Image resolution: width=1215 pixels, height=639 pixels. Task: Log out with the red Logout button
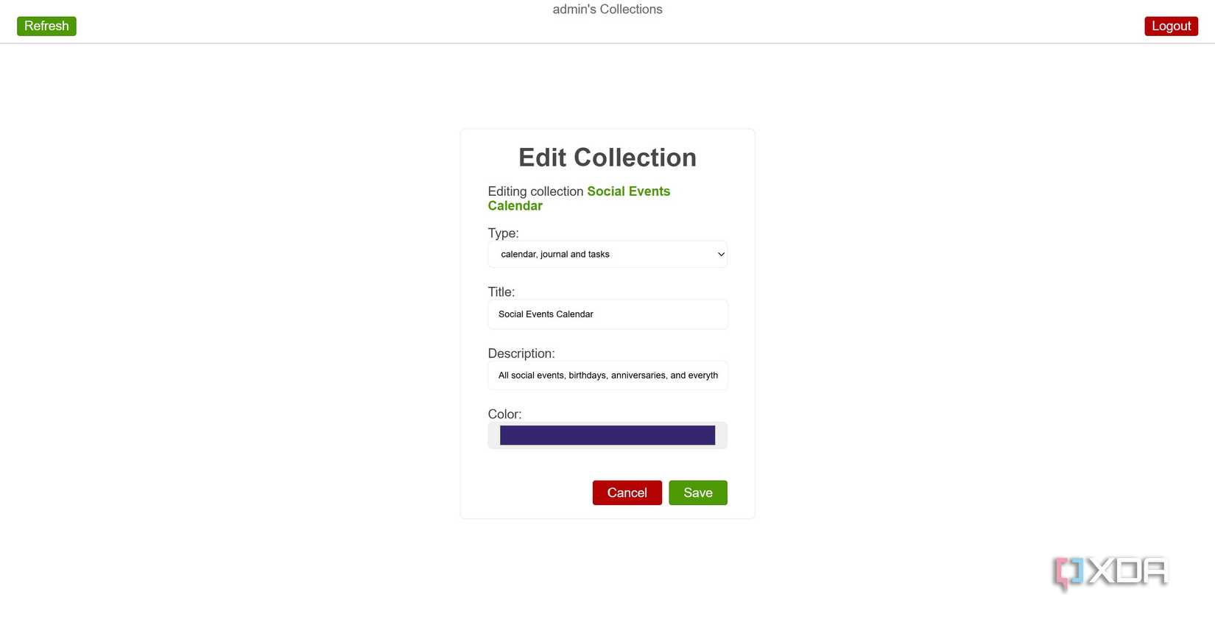[x=1171, y=27]
